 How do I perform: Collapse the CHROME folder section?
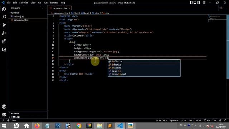click(x=28, y=13)
